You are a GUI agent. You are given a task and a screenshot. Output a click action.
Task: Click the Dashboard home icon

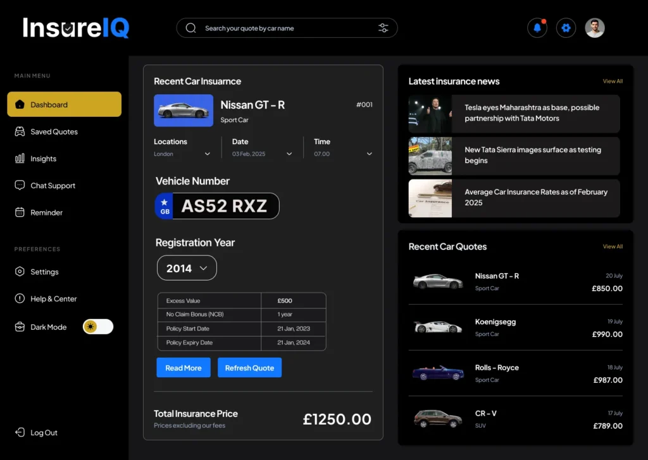click(x=20, y=104)
